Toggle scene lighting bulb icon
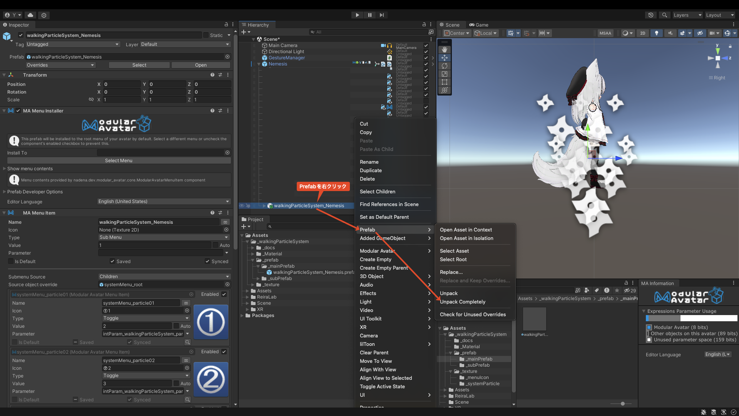 [657, 33]
